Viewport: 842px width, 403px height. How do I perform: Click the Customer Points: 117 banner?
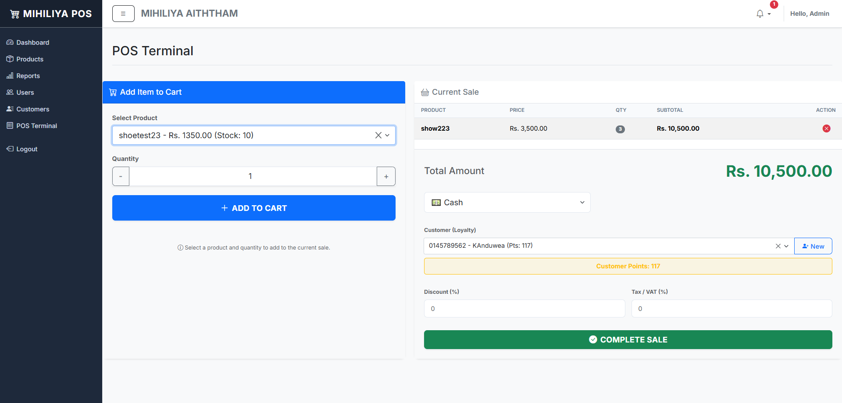point(628,266)
